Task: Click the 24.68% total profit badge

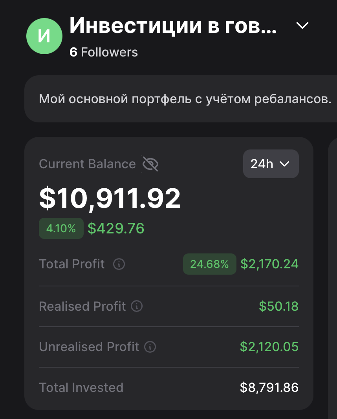Action: click(209, 264)
